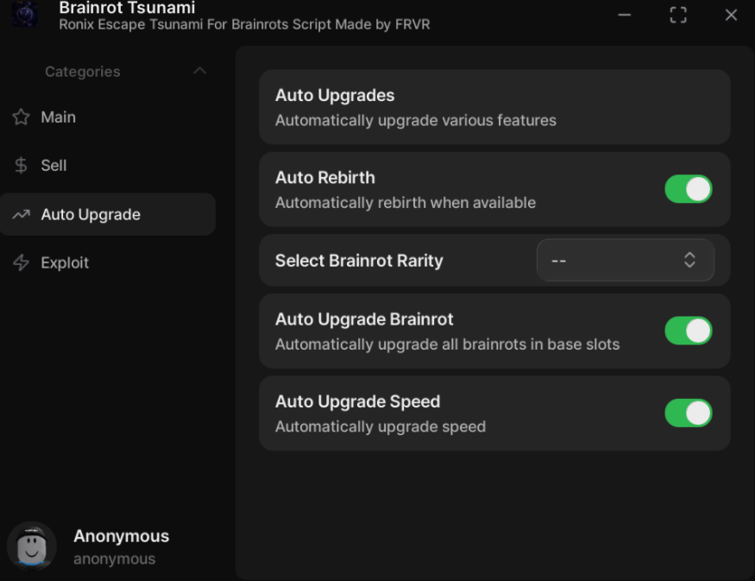Screen dimensions: 755x581
Task: Click the dollar sign Sell icon
Action: (x=21, y=166)
